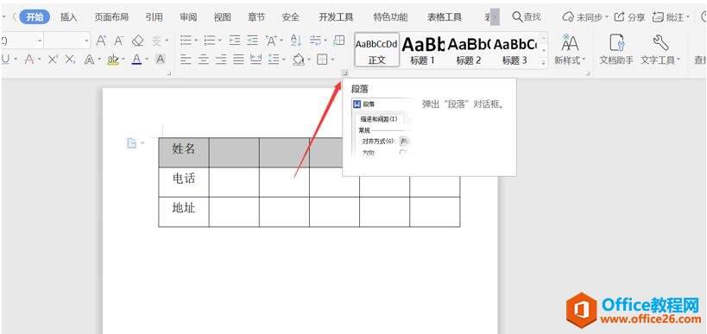
Task: Align text left
Action: click(x=186, y=59)
